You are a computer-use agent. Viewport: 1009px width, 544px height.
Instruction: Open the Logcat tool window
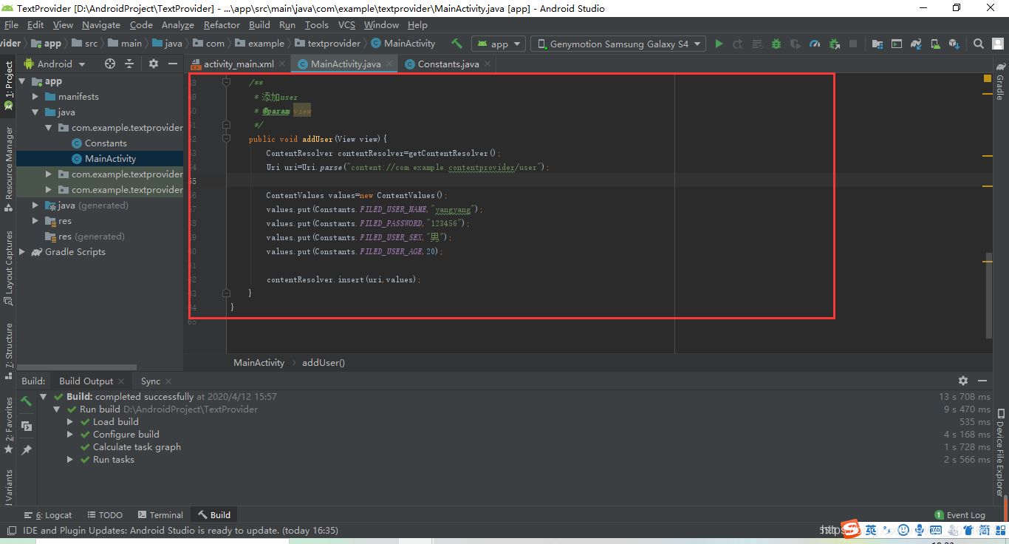coord(48,515)
